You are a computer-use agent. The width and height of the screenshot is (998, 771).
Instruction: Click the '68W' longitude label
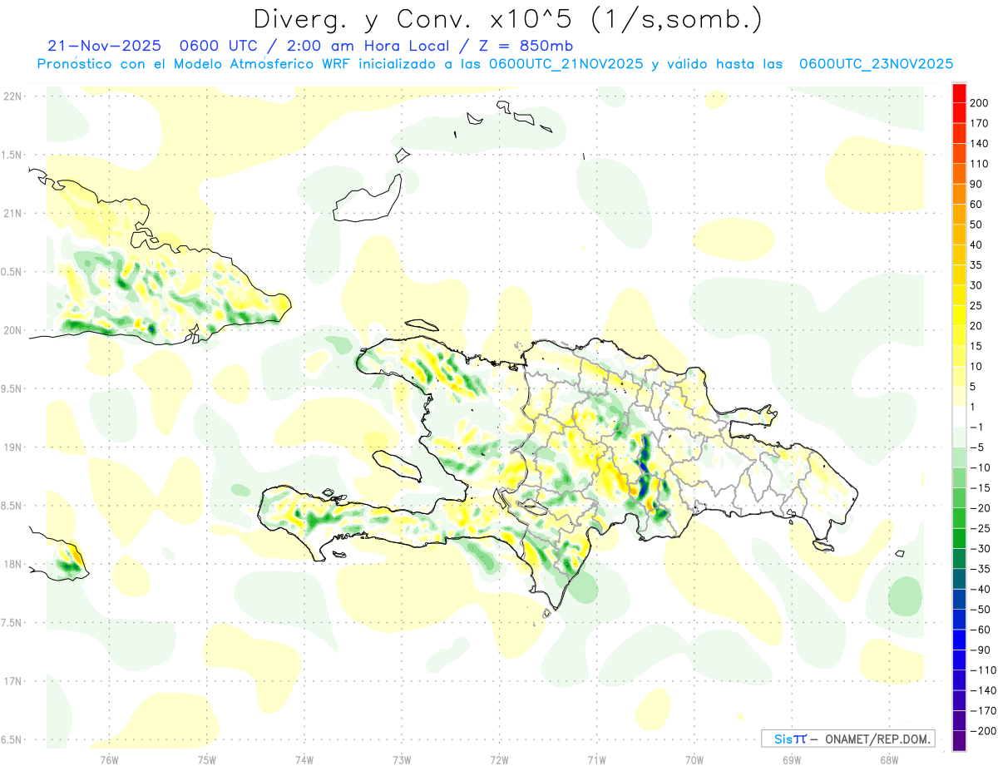pos(889,759)
